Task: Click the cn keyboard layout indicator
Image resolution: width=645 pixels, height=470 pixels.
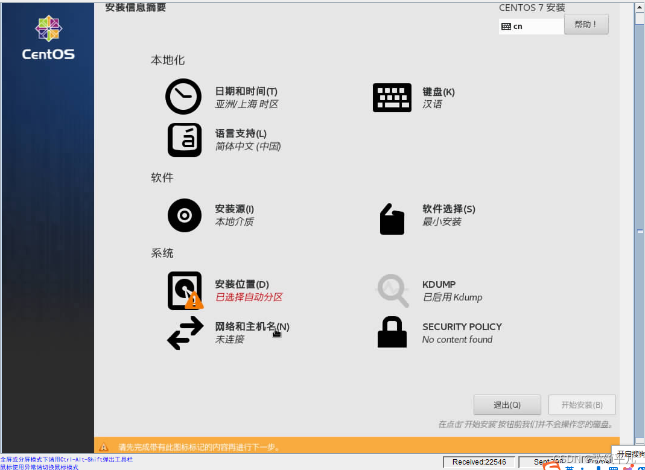Action: (x=531, y=27)
